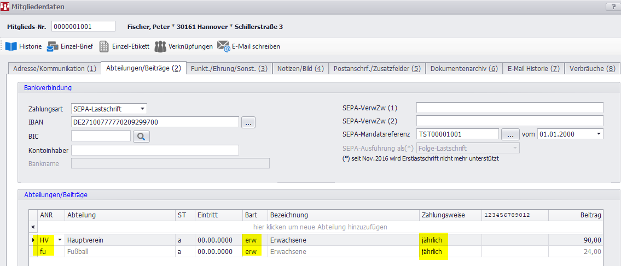Expand the Zahlungsart dropdown
Image resolution: width=621 pixels, height=266 pixels.
tap(142, 109)
